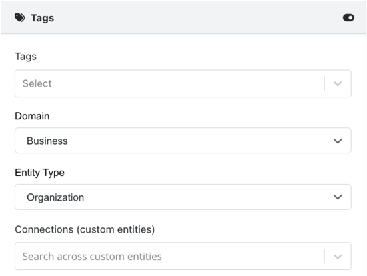Click the Tags field label

tap(26, 57)
